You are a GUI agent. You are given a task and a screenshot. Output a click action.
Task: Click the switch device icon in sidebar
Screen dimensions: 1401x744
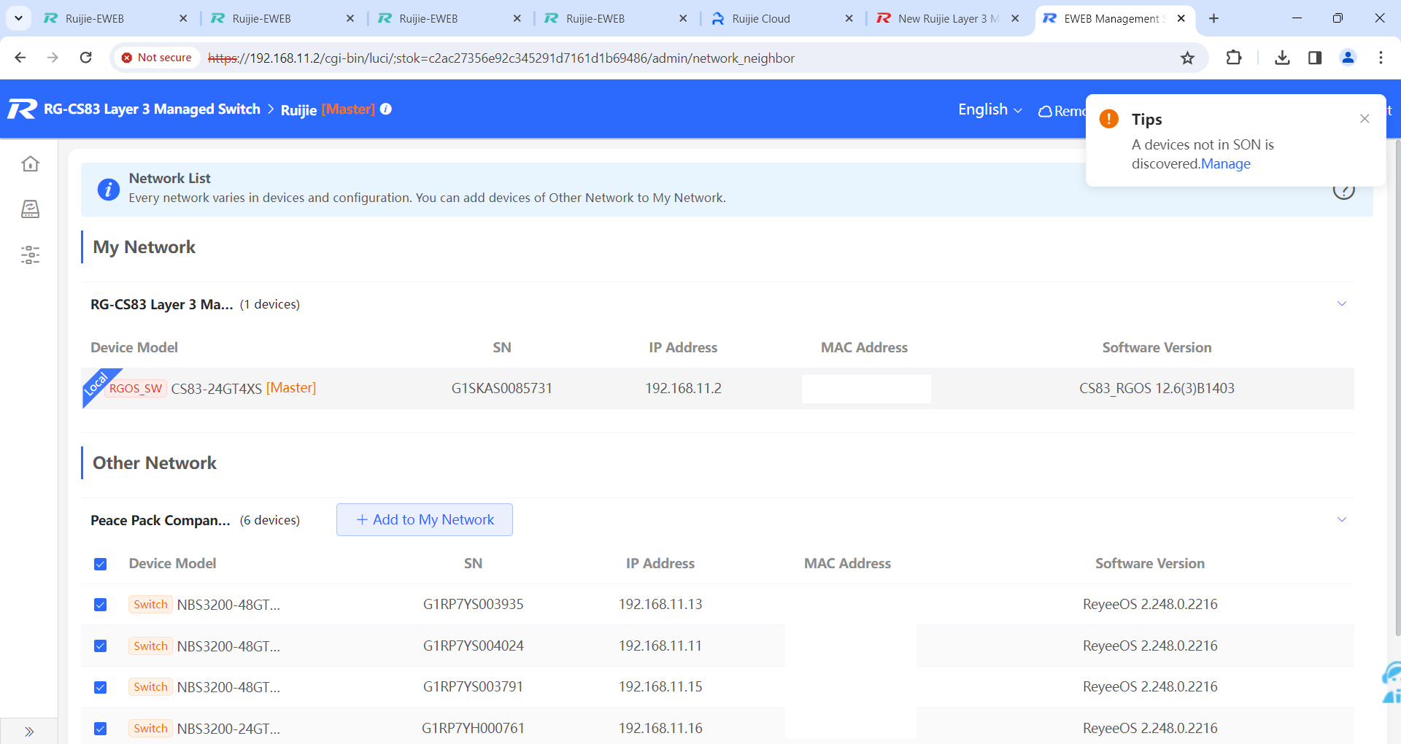[x=30, y=209]
